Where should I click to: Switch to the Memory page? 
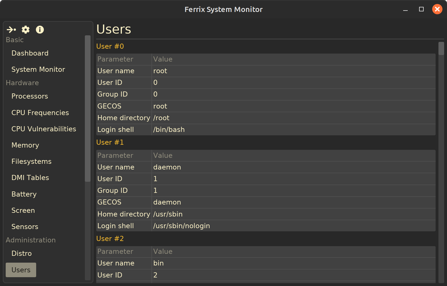click(x=25, y=145)
